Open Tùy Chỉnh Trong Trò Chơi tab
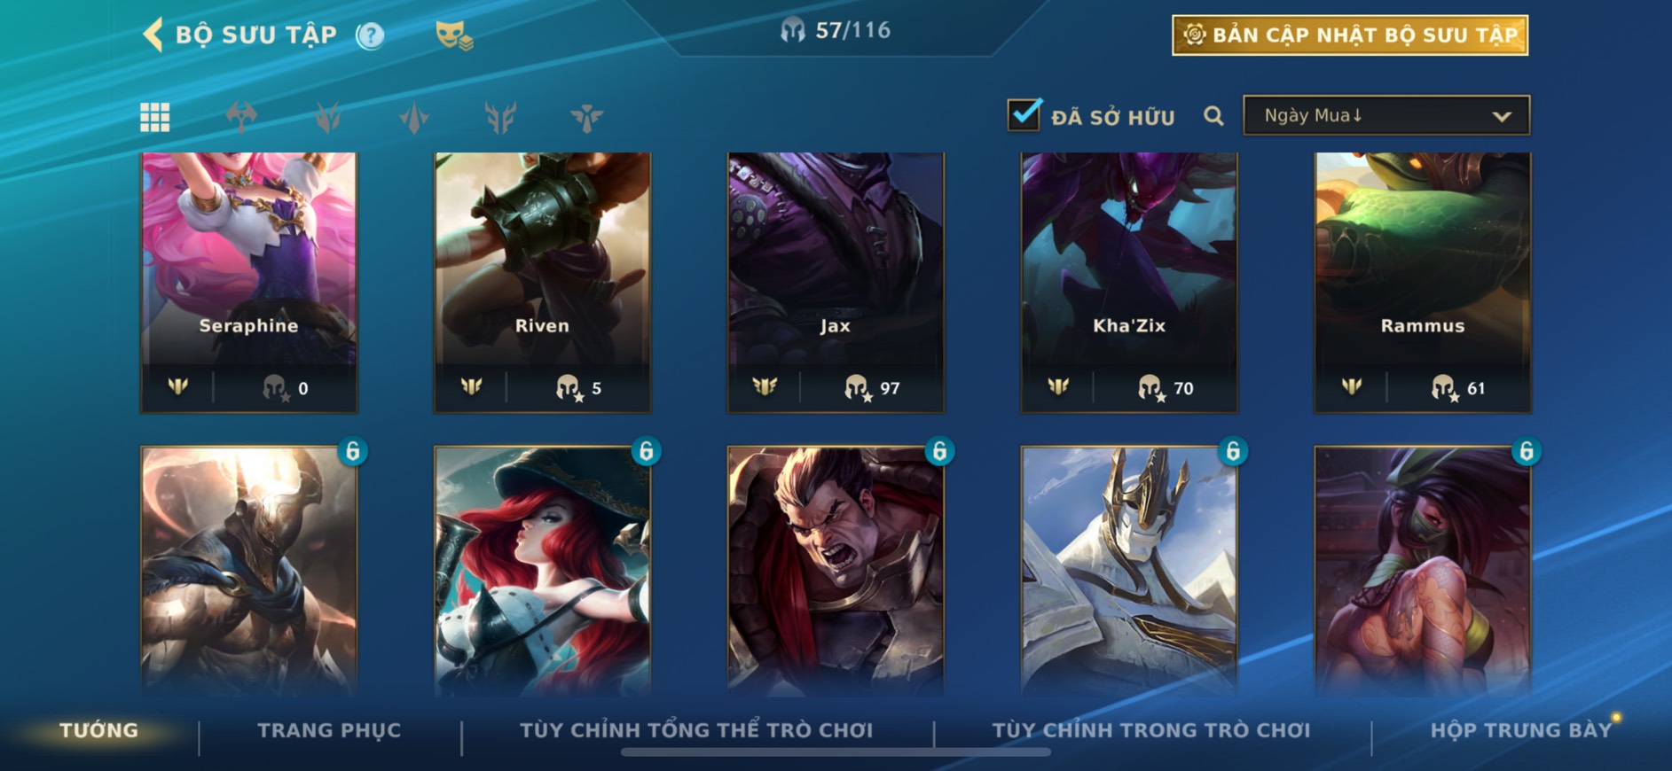Image resolution: width=1672 pixels, height=771 pixels. (1150, 730)
